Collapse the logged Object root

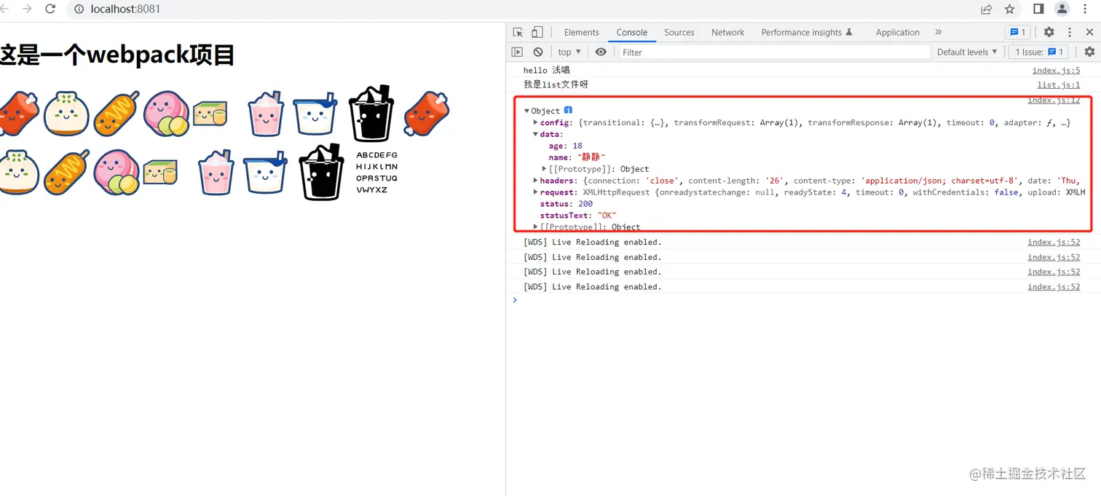point(527,111)
